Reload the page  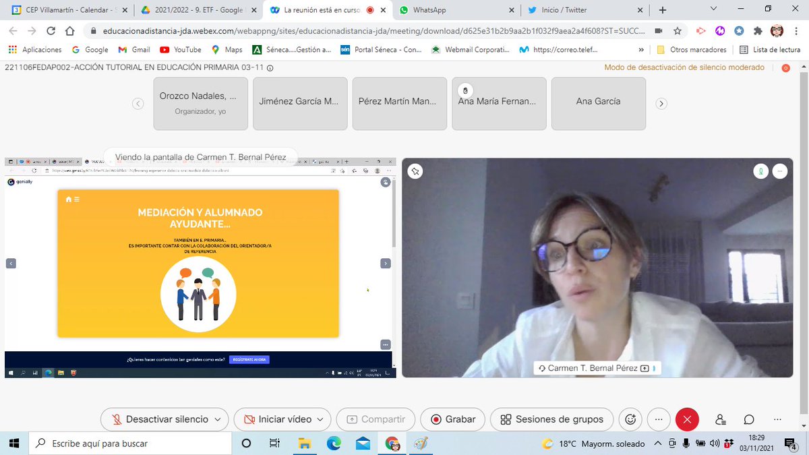pyautogui.click(x=51, y=31)
